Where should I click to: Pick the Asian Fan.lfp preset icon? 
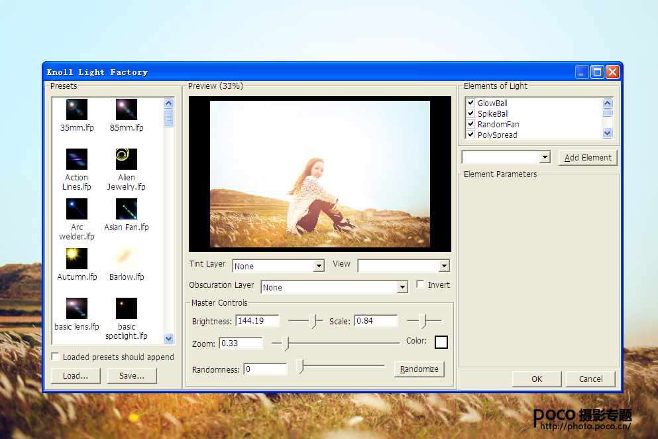[127, 209]
